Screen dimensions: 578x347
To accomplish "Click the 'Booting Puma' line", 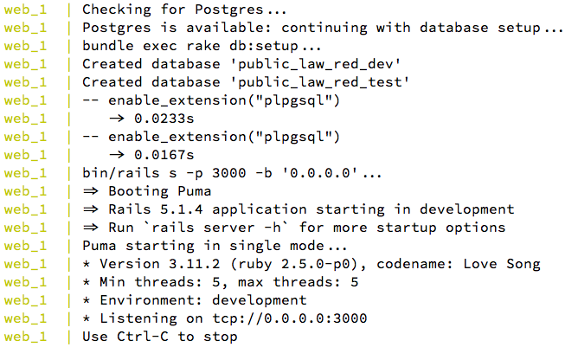I will pyautogui.click(x=147, y=191).
